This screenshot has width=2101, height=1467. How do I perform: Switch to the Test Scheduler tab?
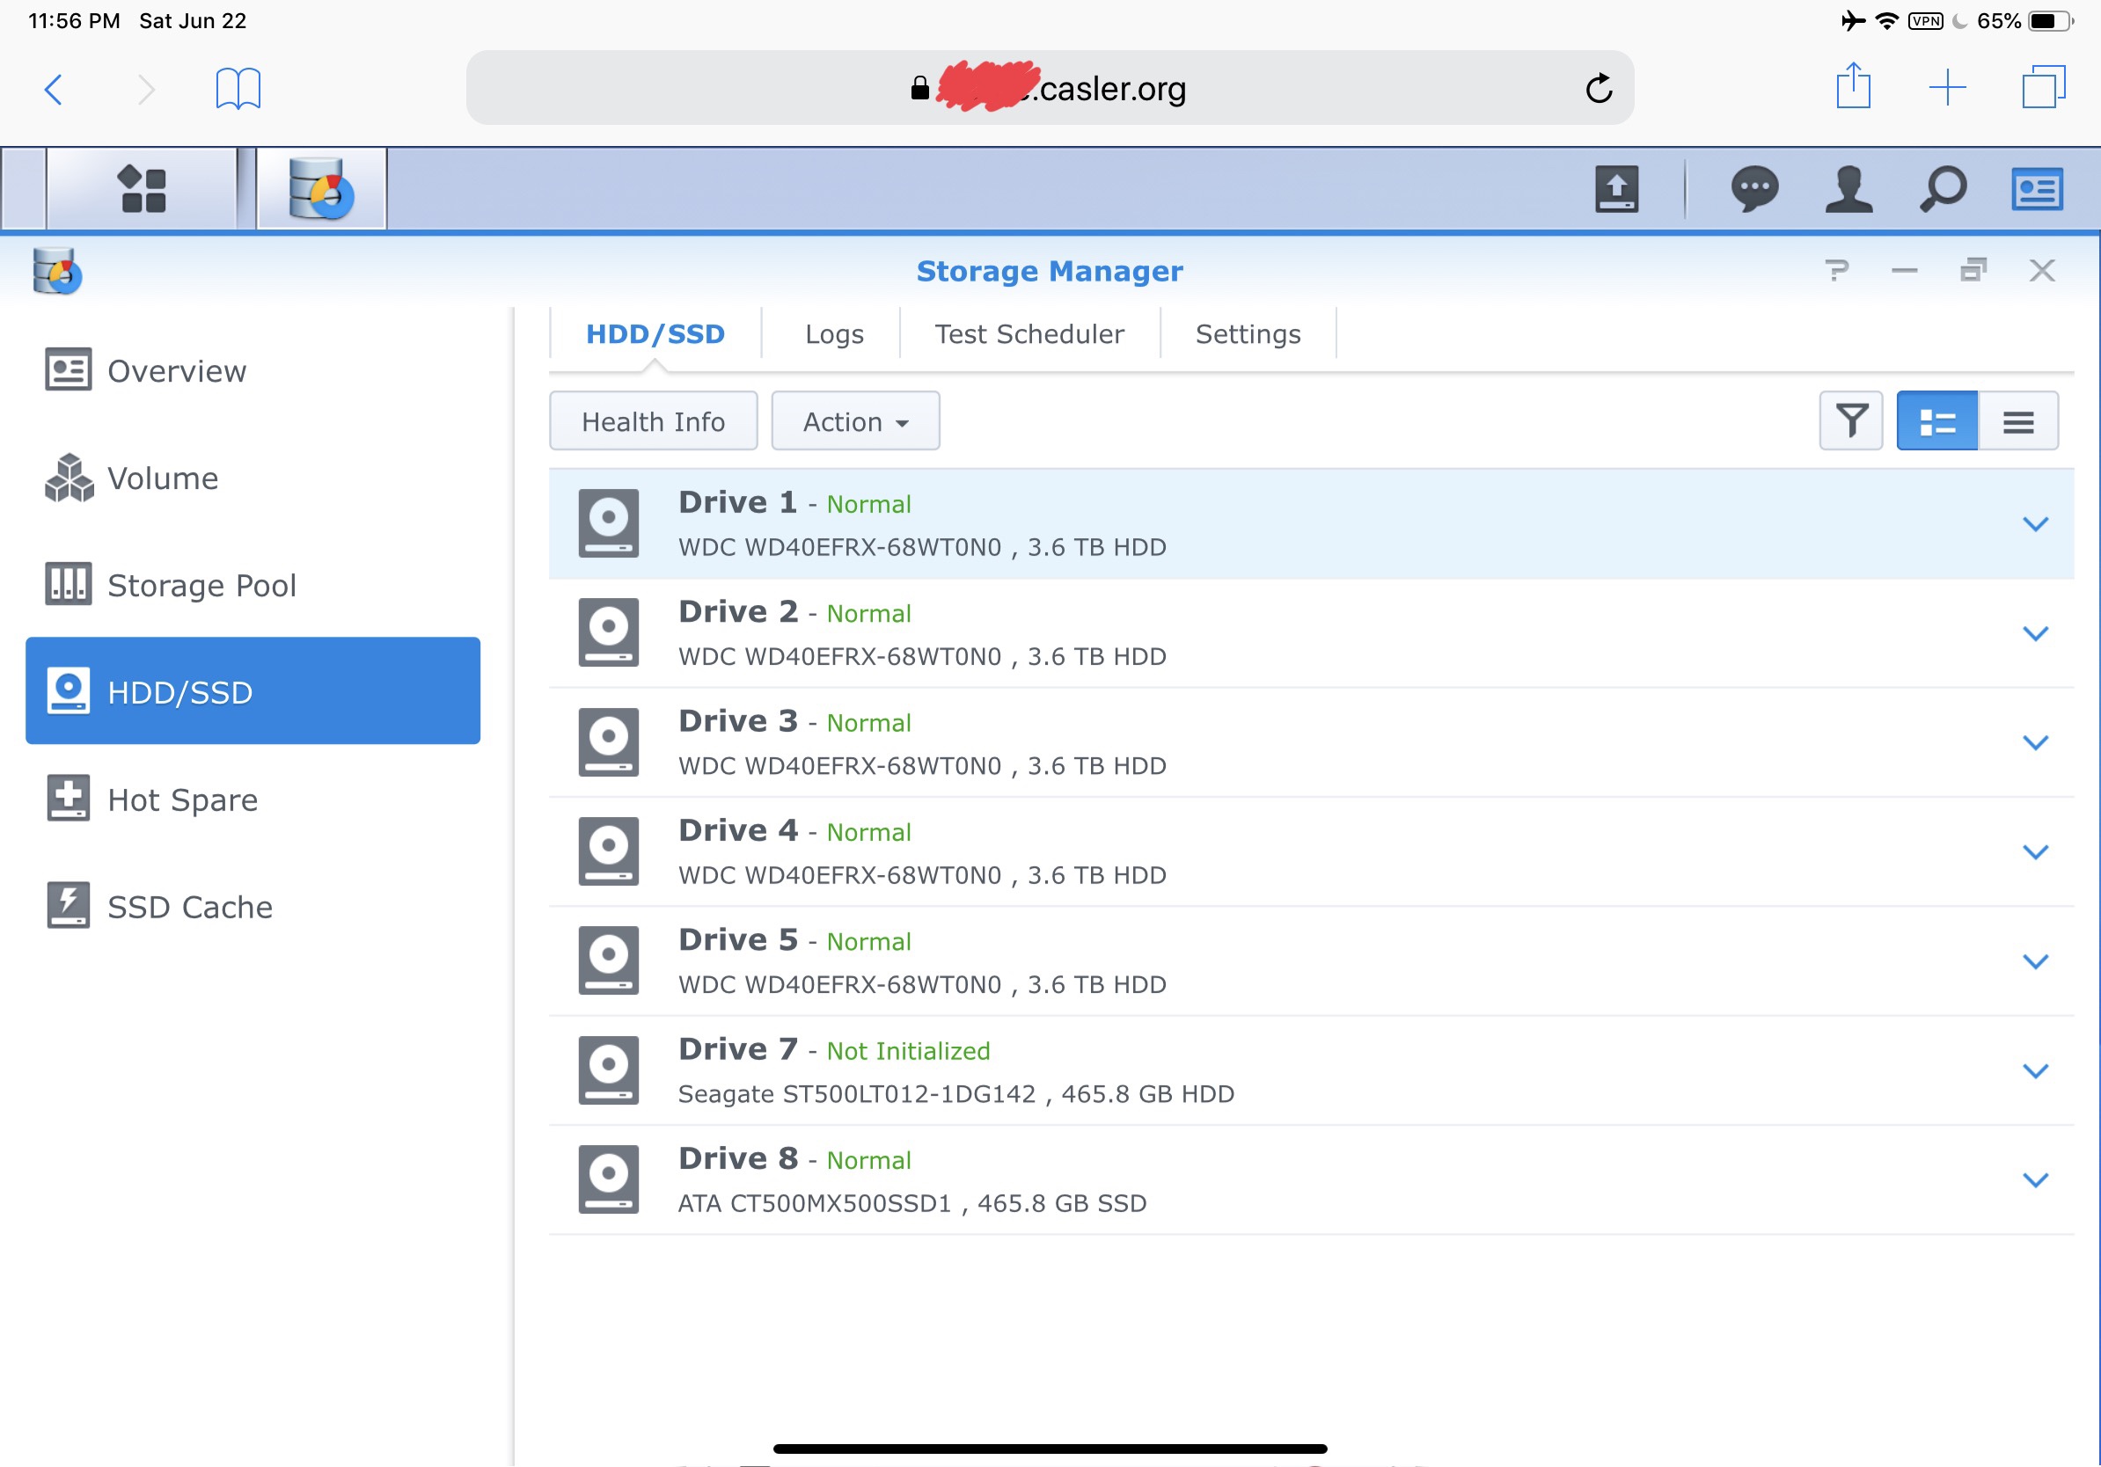(1029, 334)
